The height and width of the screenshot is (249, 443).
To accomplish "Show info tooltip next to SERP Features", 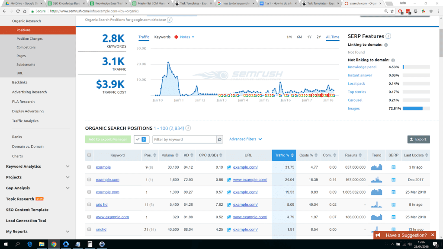I will click(x=388, y=36).
